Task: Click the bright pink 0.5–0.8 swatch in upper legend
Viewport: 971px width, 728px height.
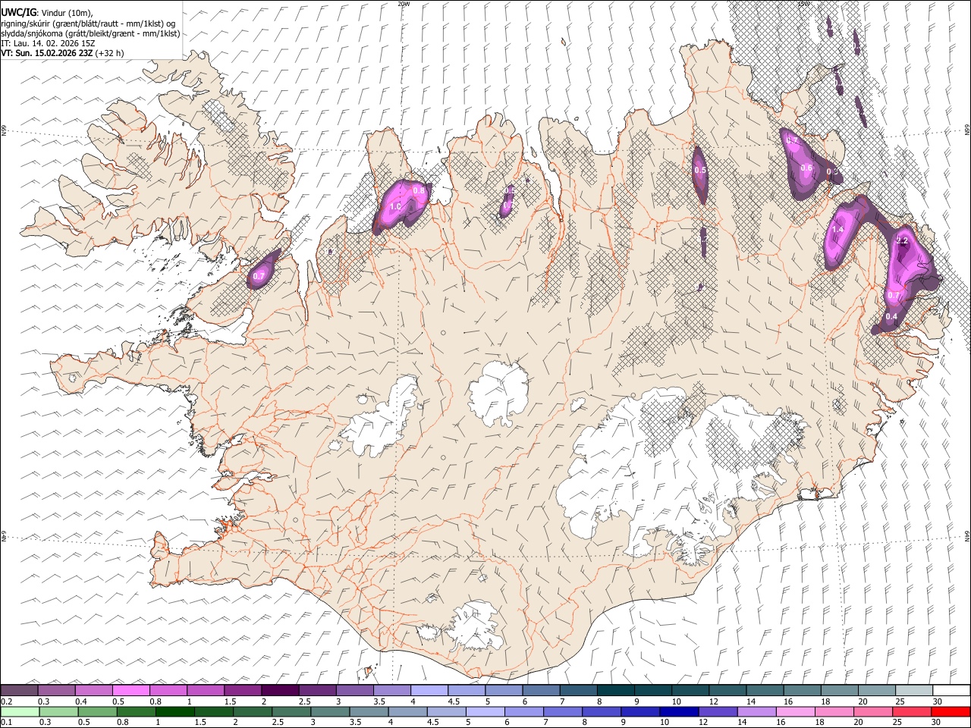Action: (x=131, y=691)
